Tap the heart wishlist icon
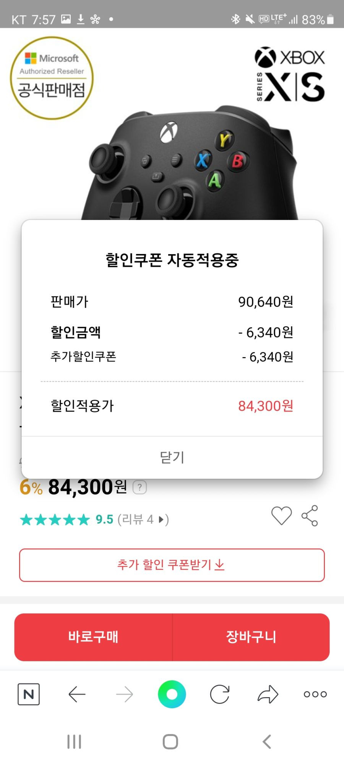 coord(282,516)
